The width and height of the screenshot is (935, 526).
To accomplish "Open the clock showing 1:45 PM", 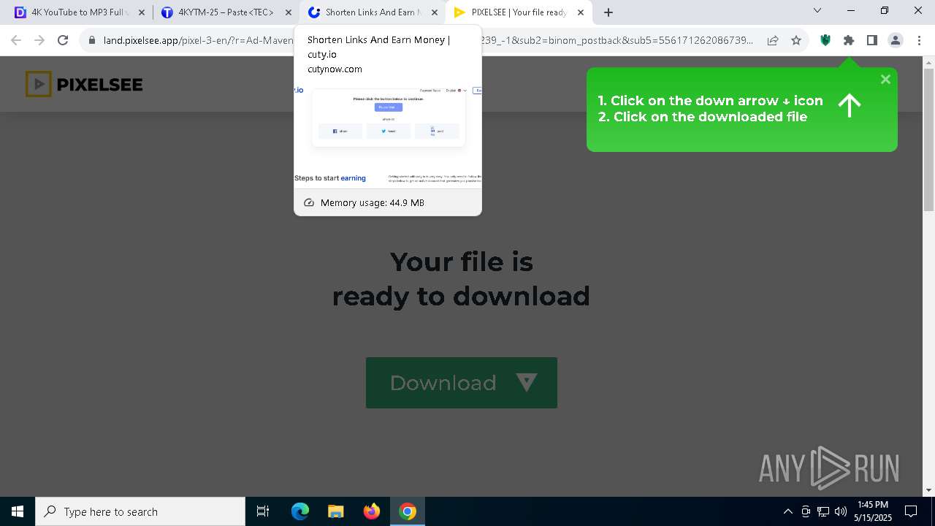I will click(x=873, y=511).
